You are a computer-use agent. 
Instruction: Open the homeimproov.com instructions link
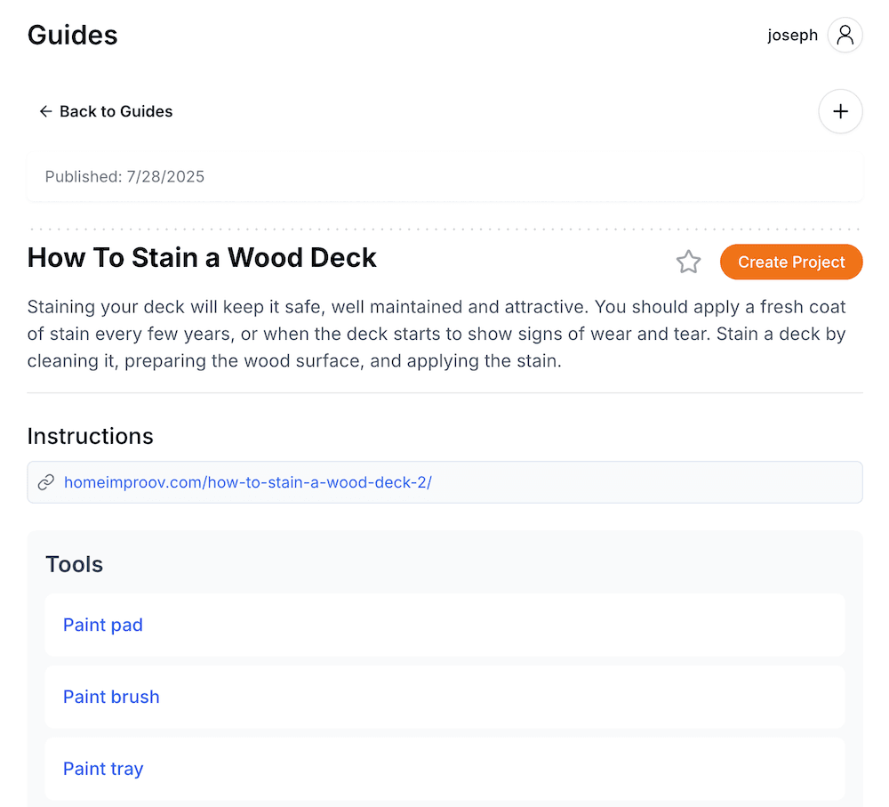point(247,482)
